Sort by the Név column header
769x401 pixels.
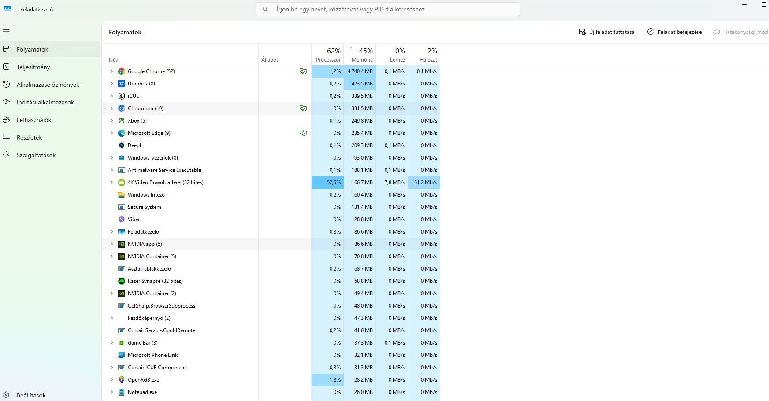point(180,54)
